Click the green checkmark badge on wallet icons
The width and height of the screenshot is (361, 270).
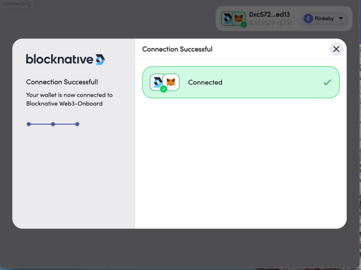(x=164, y=89)
